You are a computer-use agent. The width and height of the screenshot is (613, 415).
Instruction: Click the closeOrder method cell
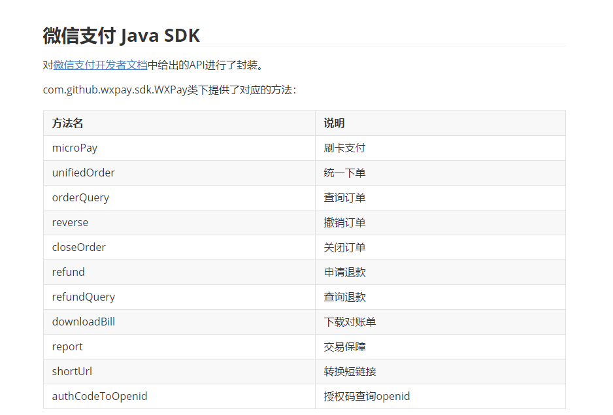click(180, 247)
